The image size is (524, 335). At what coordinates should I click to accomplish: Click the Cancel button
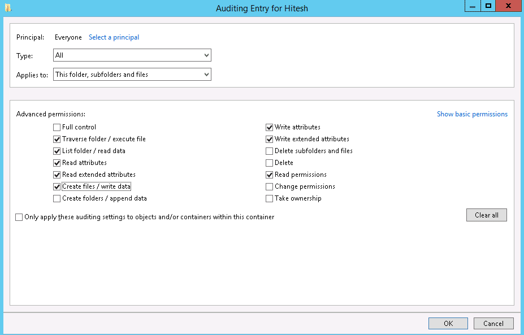(x=493, y=323)
